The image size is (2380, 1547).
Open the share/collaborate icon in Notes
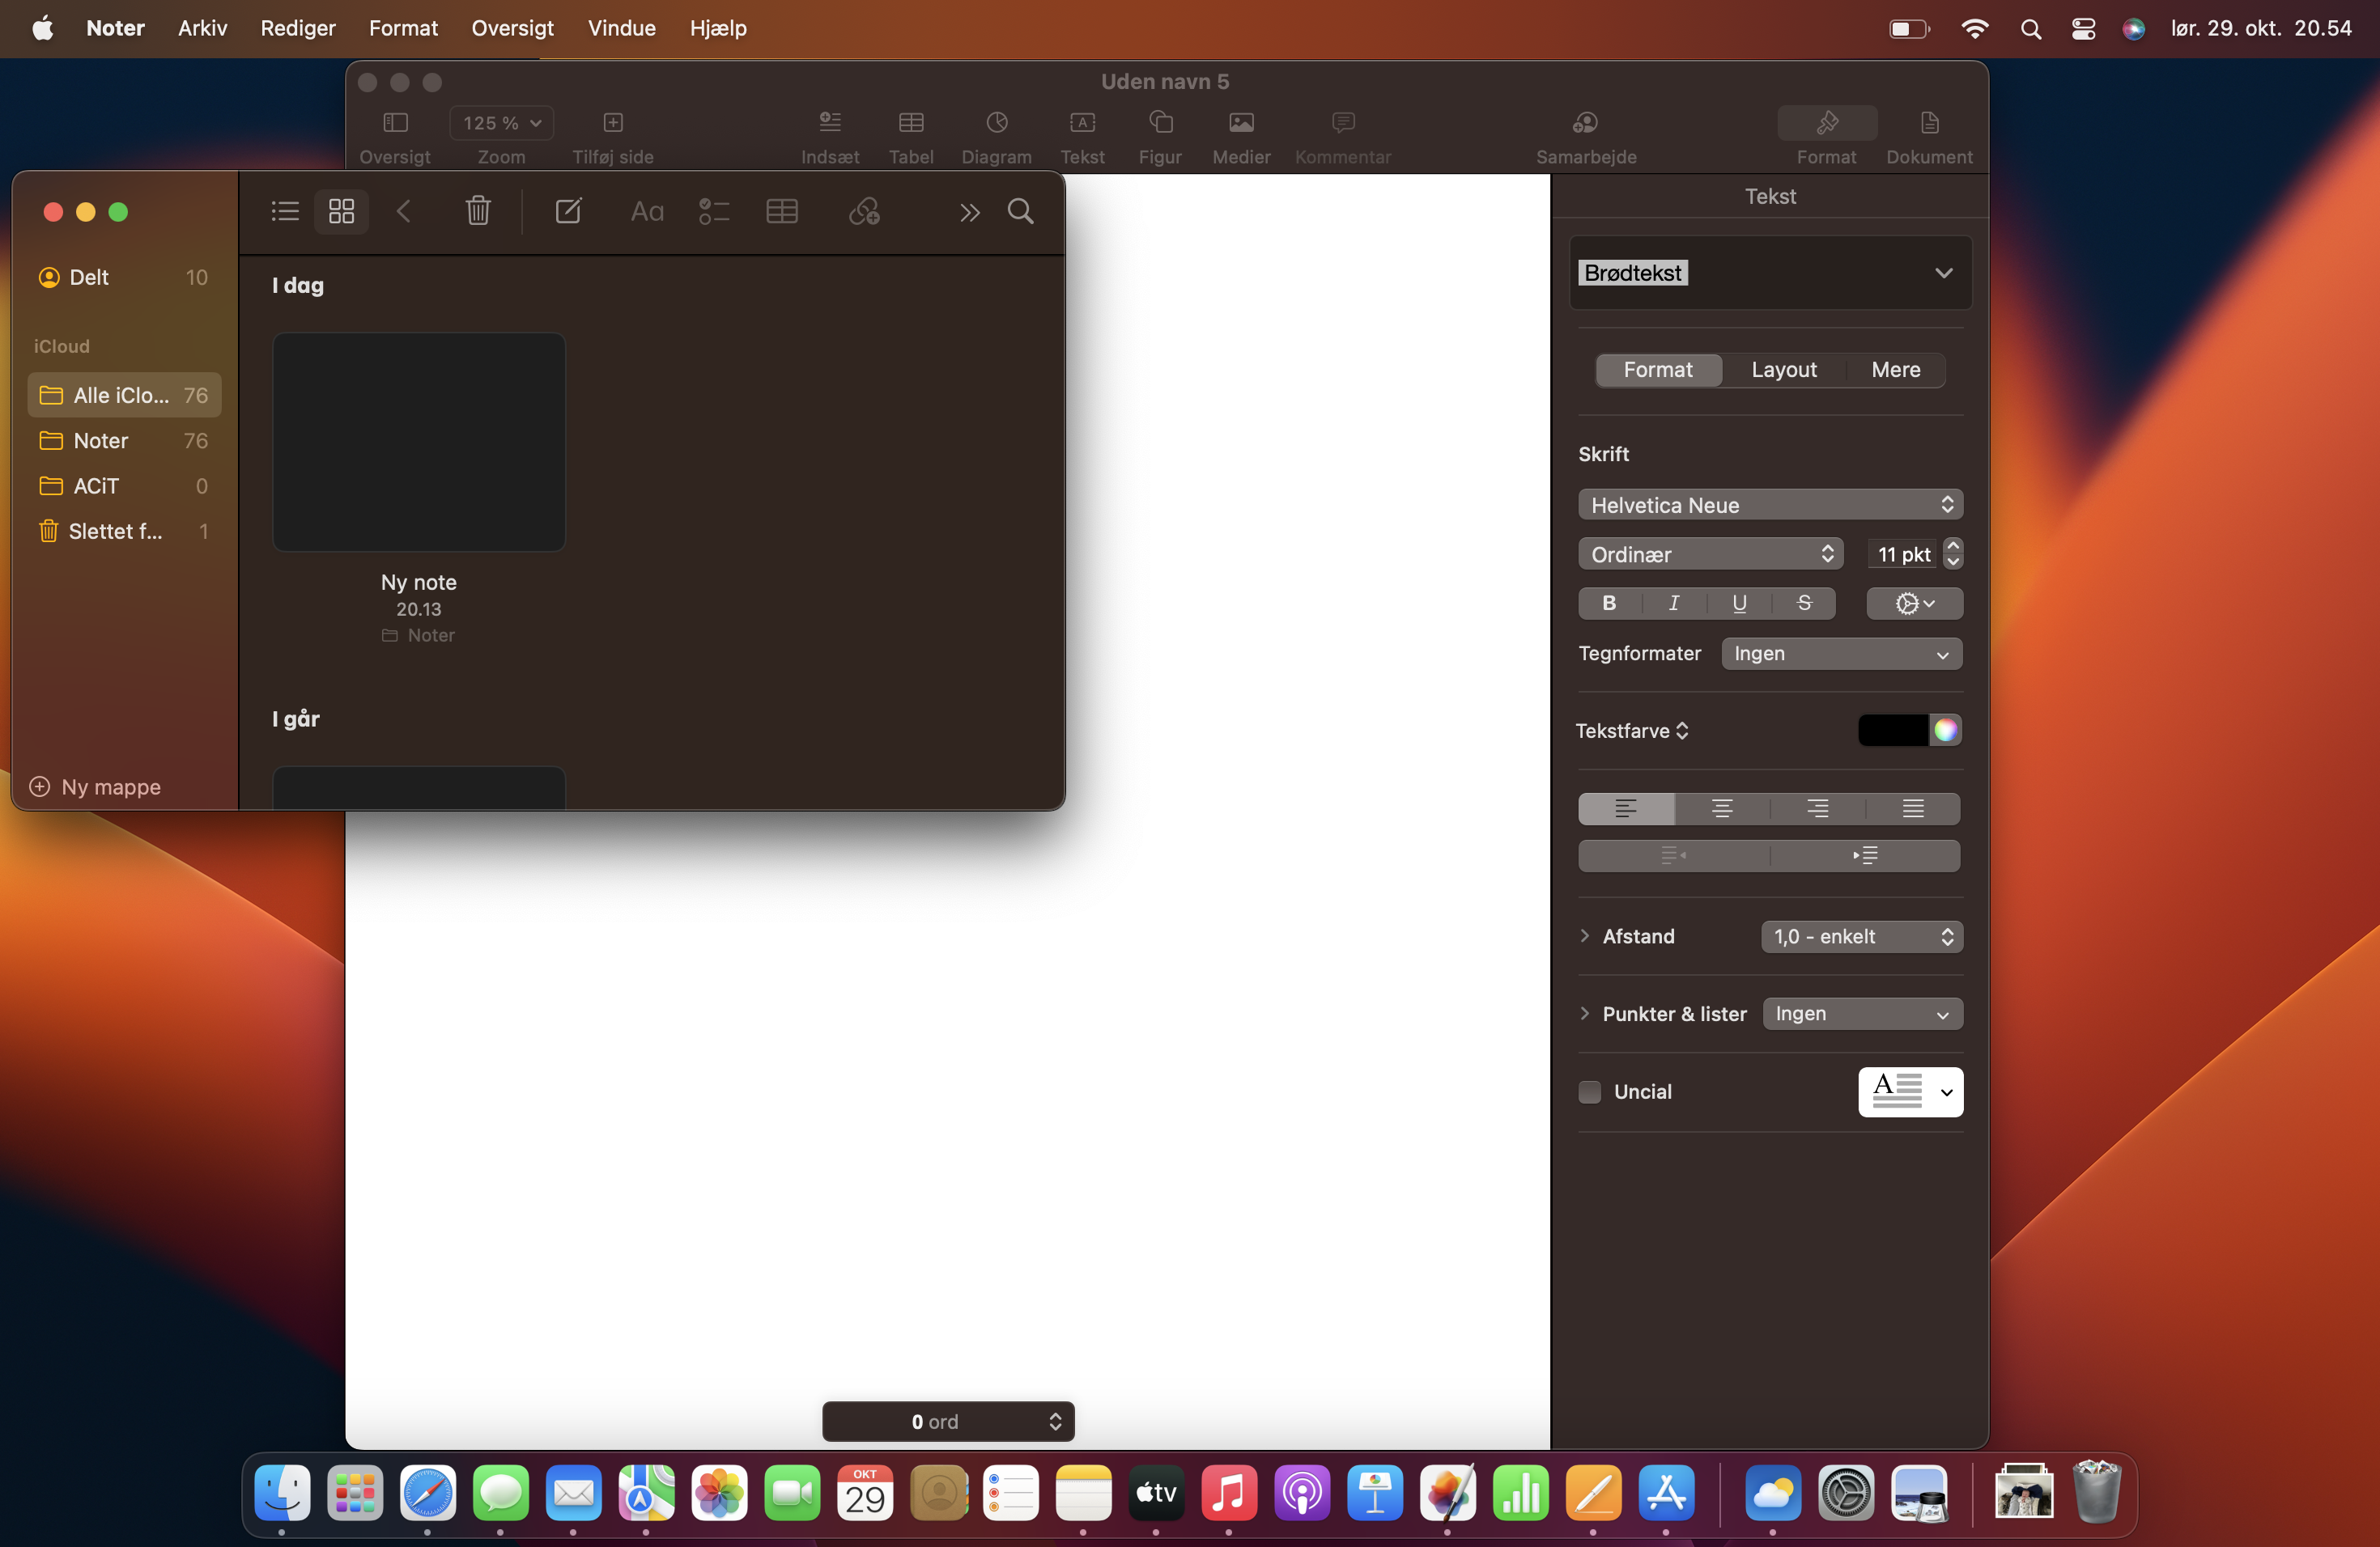864,211
